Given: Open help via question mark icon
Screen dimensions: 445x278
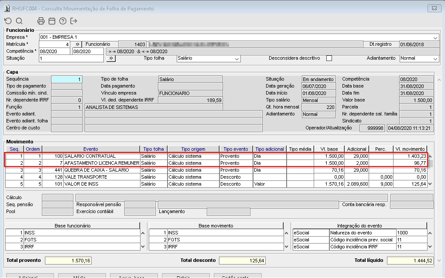Looking at the screenshot, I should coord(63,21).
